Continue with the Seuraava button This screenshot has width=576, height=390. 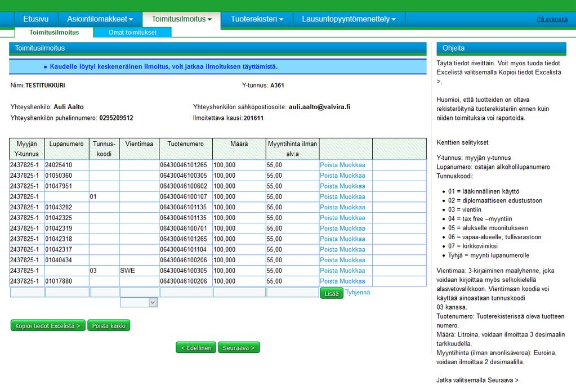point(239,348)
